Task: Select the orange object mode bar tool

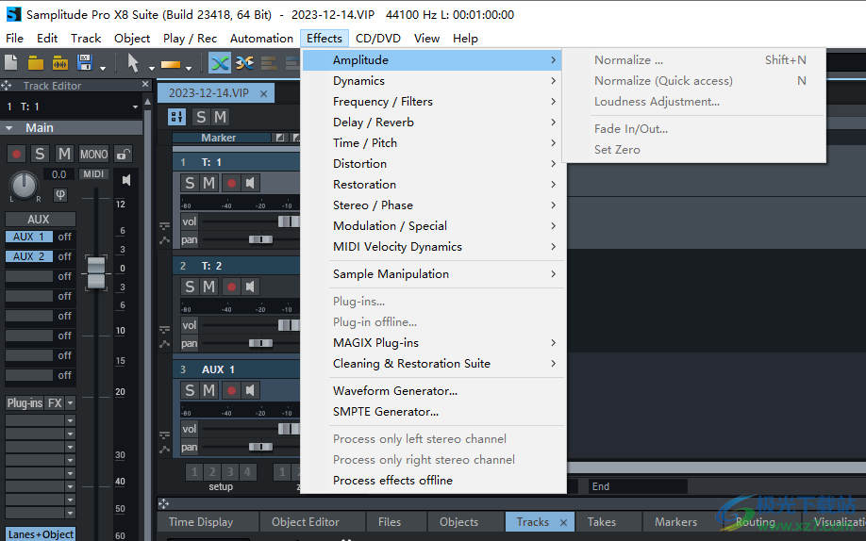Action: click(x=170, y=65)
